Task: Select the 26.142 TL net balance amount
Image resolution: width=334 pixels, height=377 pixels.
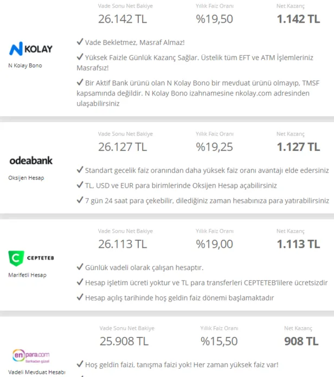Action: click(x=122, y=19)
